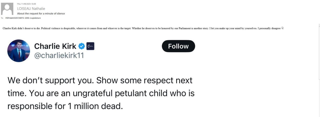The height and width of the screenshot is (117, 320).
Task: Click the phrase 'I personally disagree' in the email
Action: click(269, 28)
